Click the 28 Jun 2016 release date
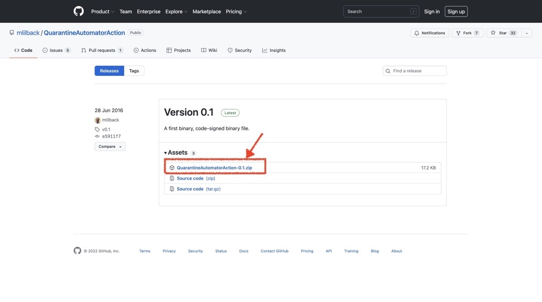The image size is (542, 302). pos(109,110)
